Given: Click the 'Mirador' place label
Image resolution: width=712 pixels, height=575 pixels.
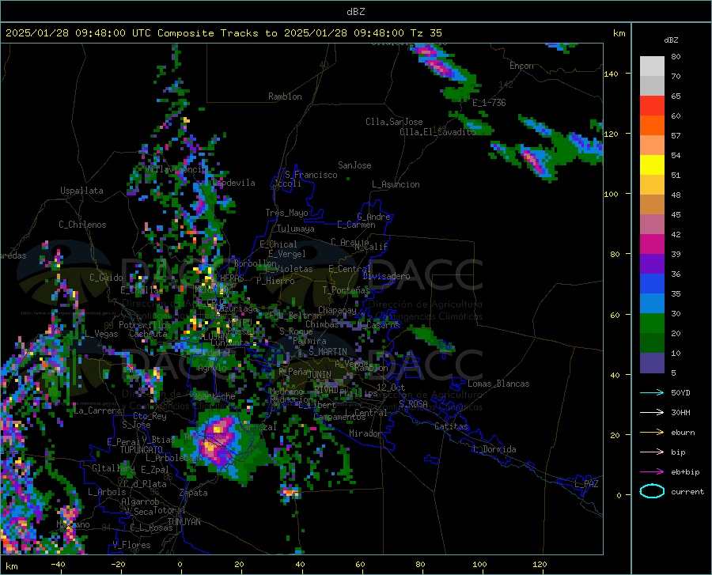Looking at the screenshot, I should [x=365, y=433].
